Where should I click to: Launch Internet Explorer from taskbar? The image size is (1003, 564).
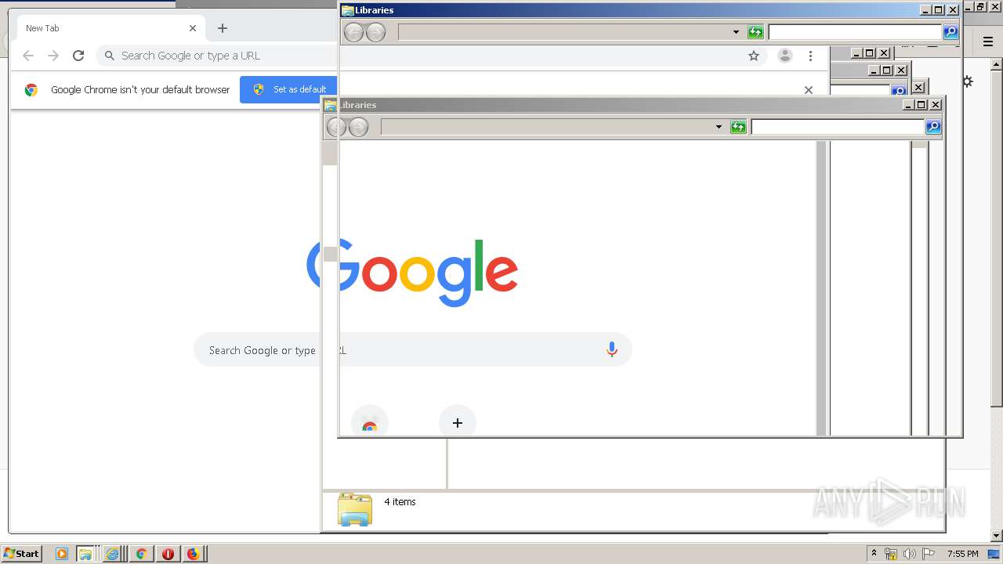(113, 554)
